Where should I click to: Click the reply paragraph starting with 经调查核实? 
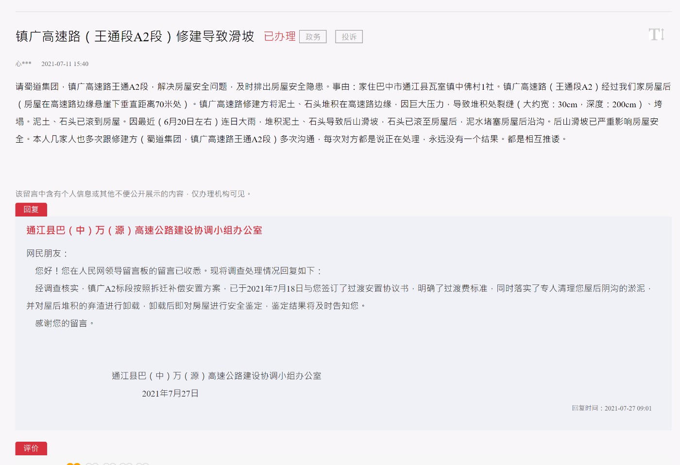click(x=340, y=297)
